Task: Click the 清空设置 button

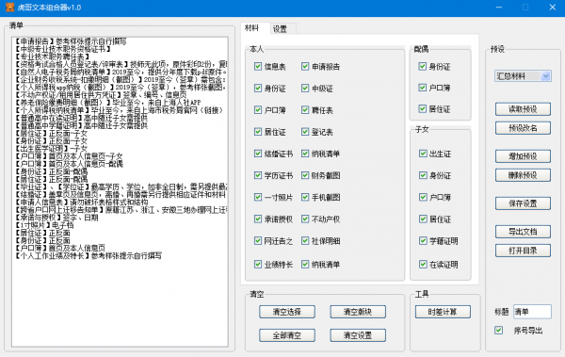Action: click(x=358, y=335)
